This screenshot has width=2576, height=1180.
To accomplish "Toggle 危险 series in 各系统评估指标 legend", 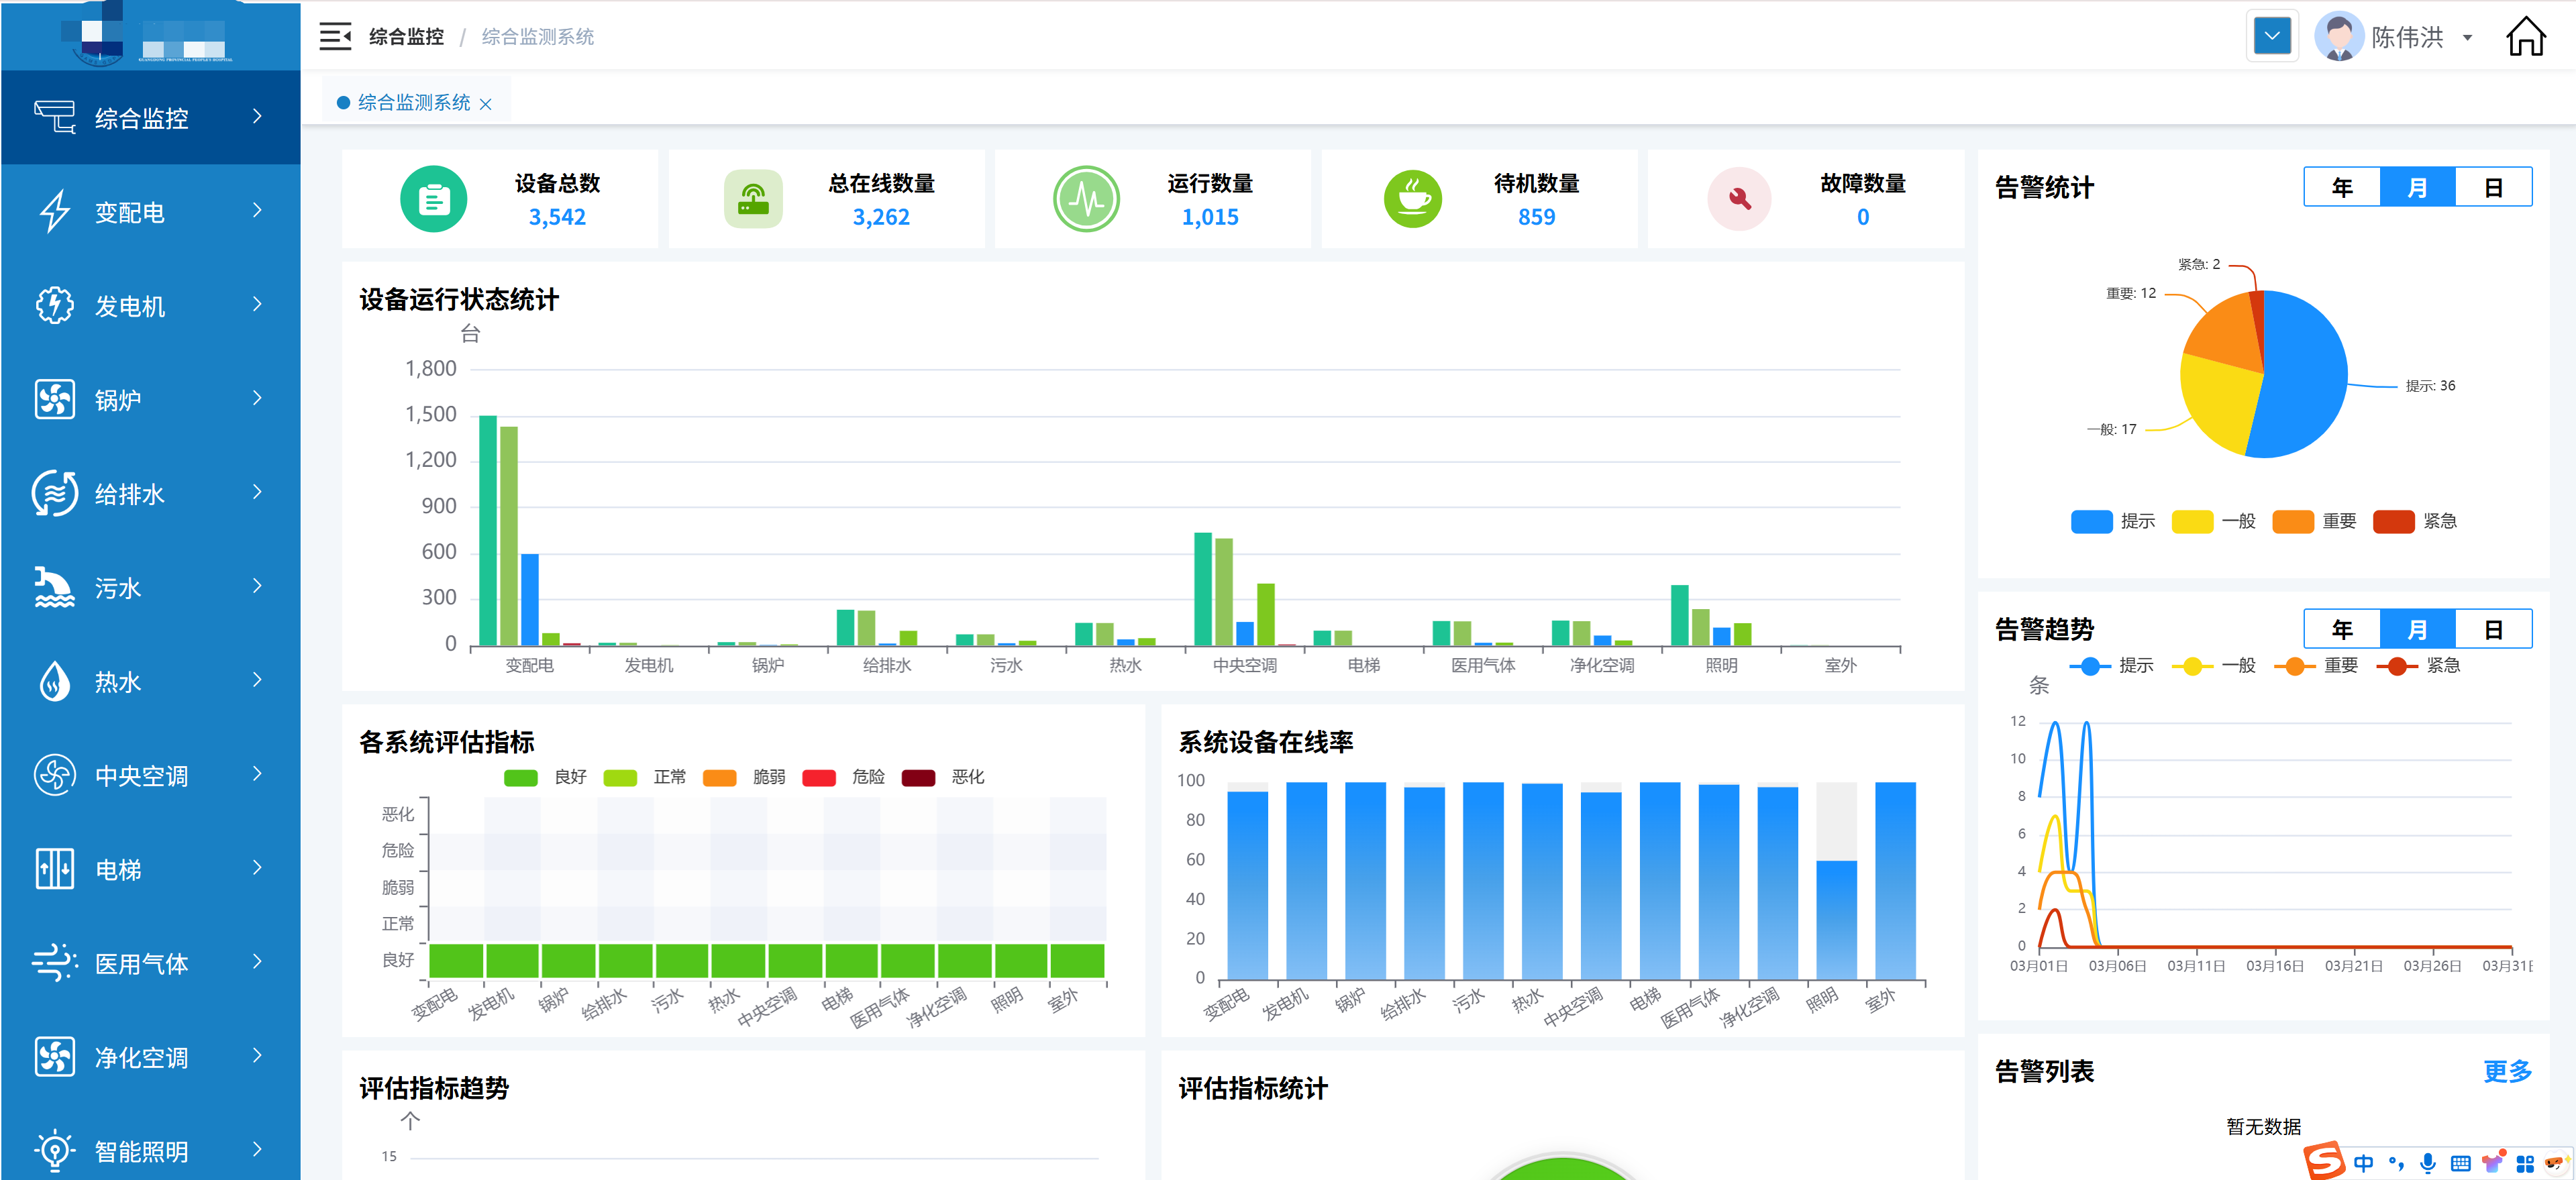I will coord(843,777).
